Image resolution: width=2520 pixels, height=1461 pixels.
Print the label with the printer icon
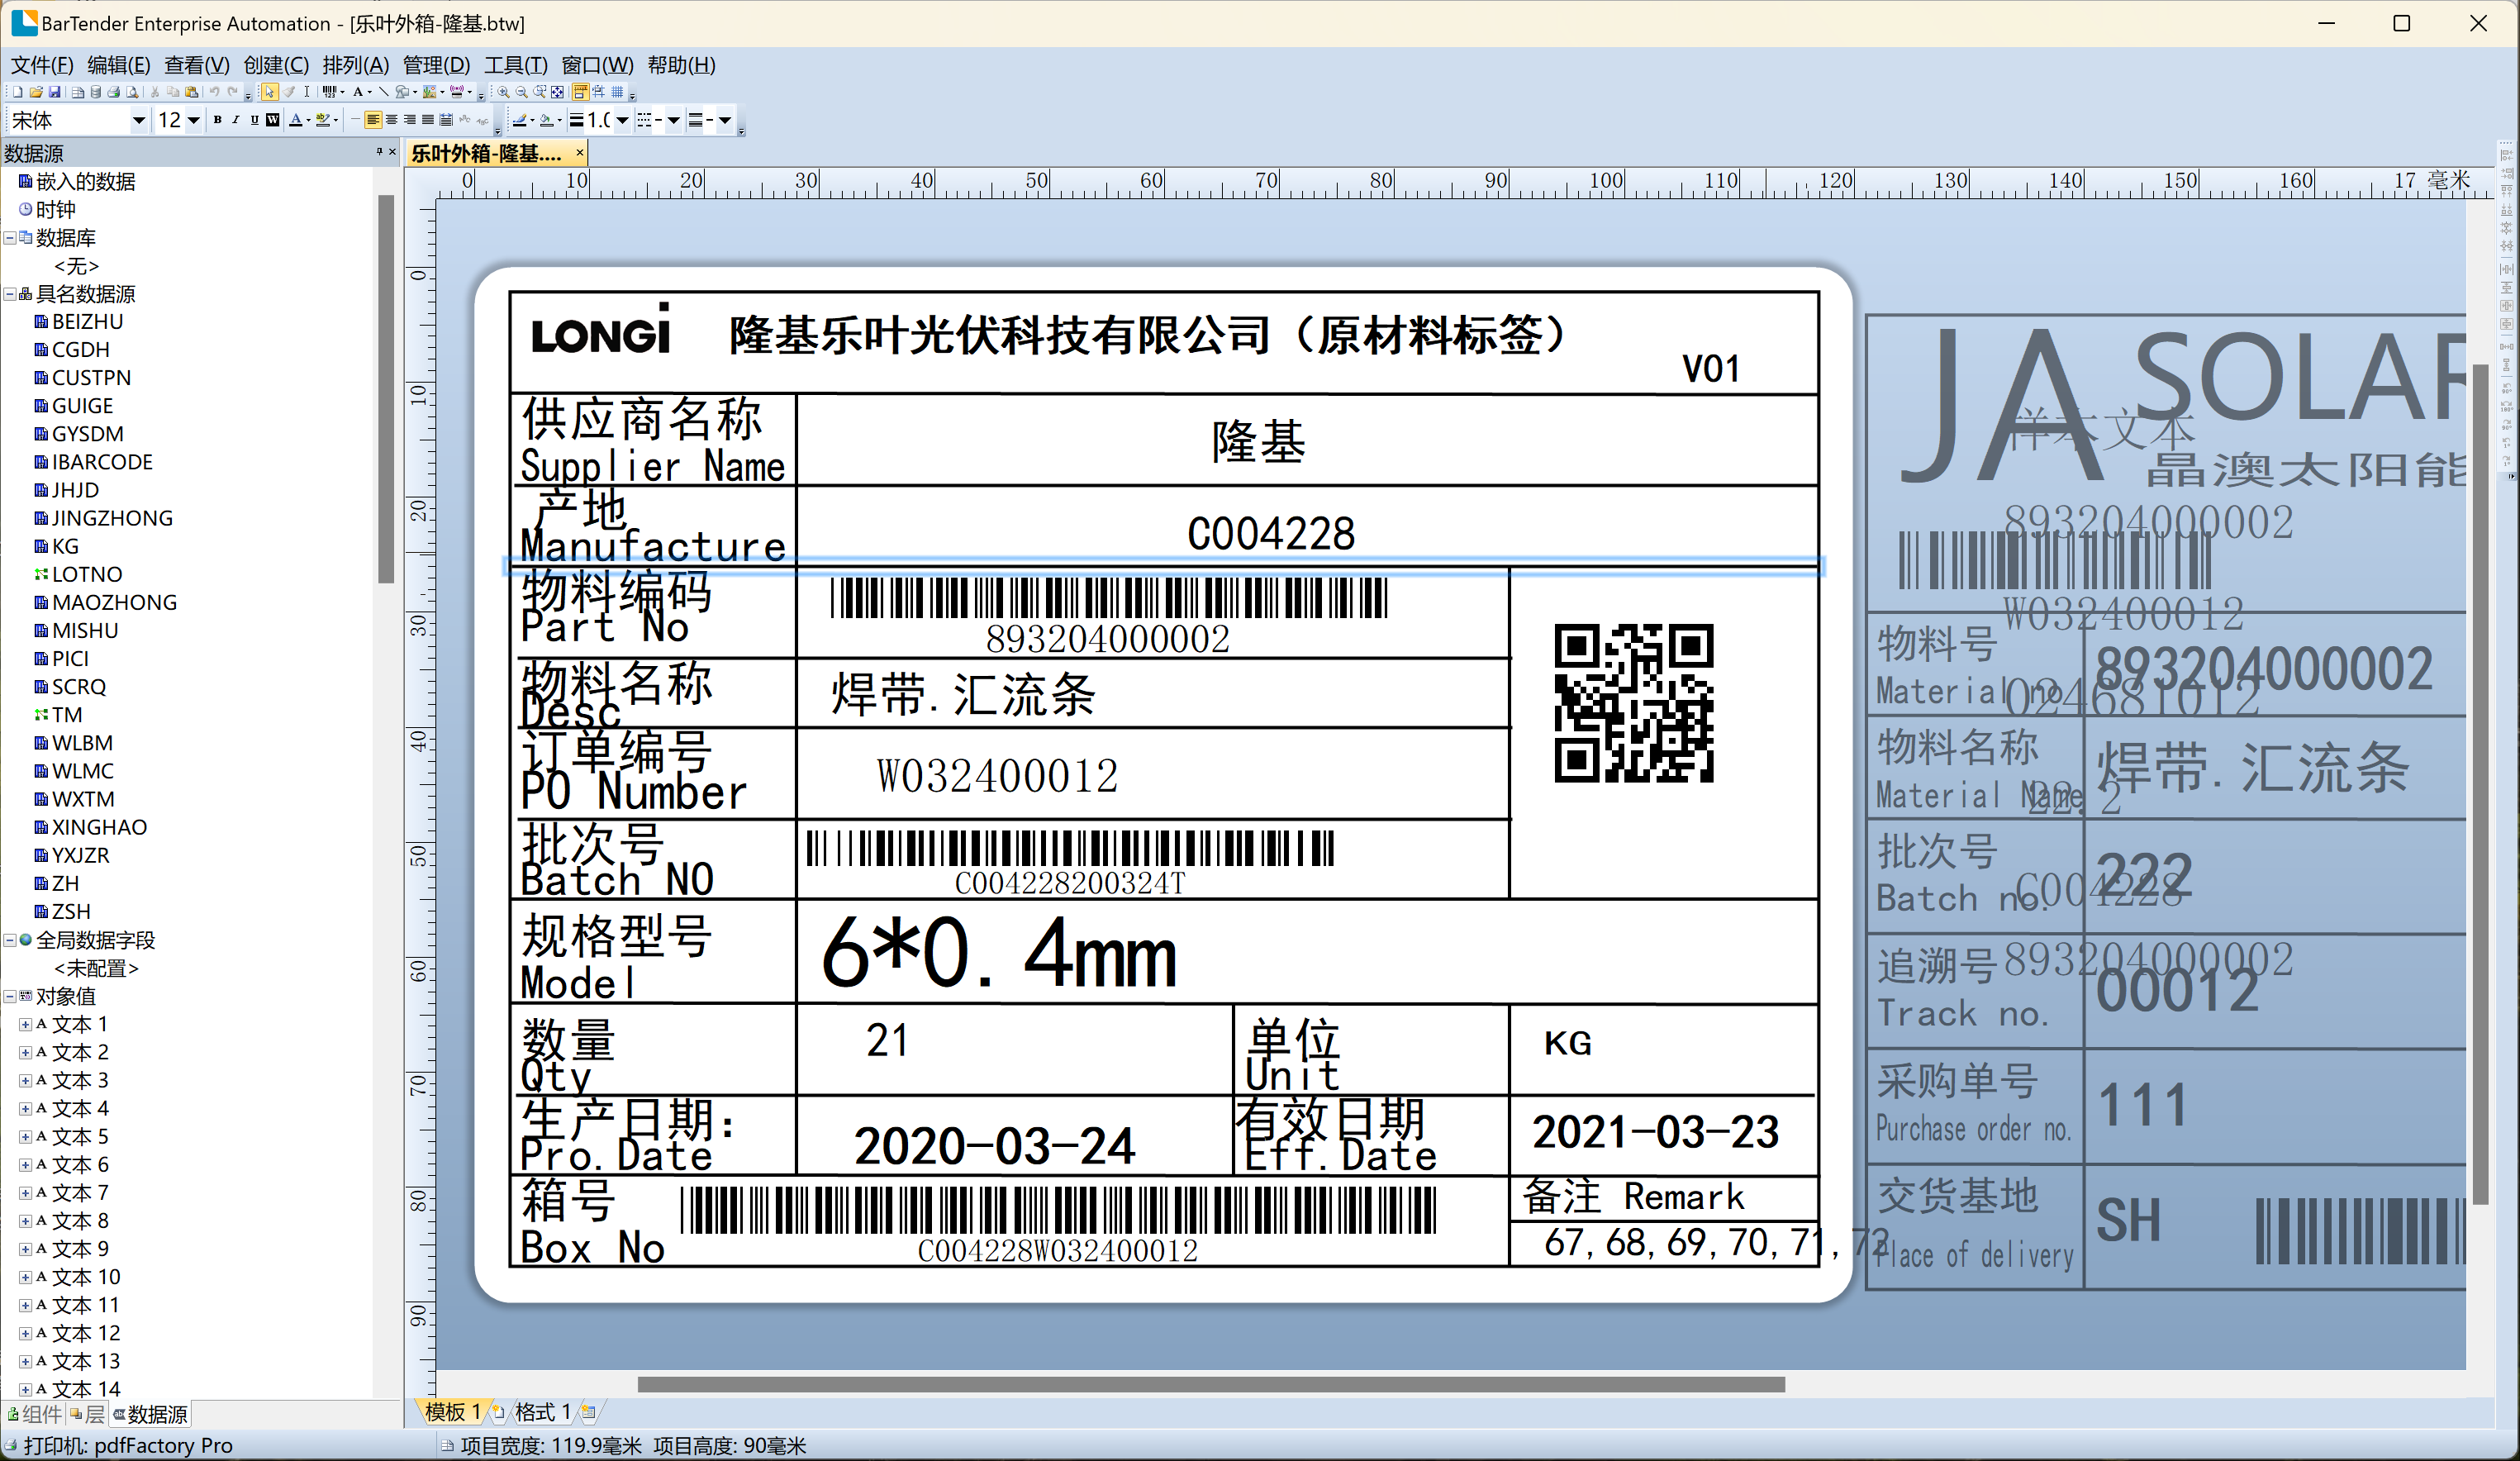click(114, 92)
